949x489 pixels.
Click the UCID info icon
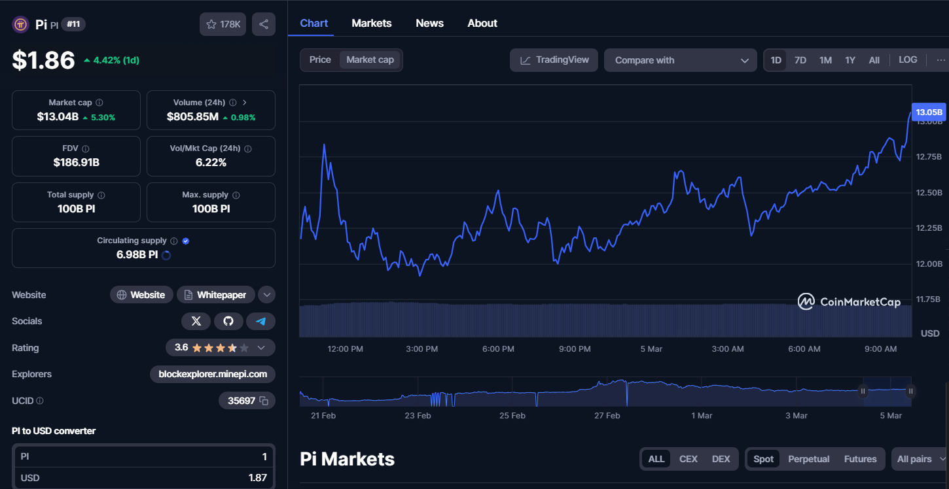click(x=40, y=401)
